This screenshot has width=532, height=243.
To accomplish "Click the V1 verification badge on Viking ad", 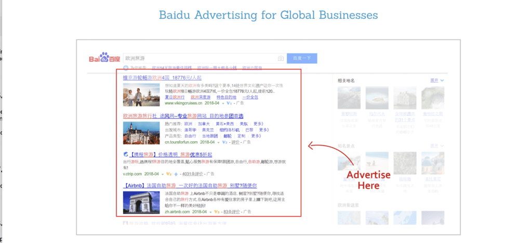I will pyautogui.click(x=229, y=103).
